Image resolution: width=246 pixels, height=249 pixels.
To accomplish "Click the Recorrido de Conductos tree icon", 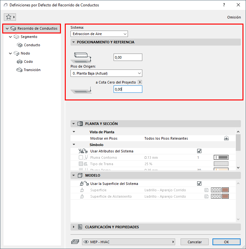I will tap(13, 28).
